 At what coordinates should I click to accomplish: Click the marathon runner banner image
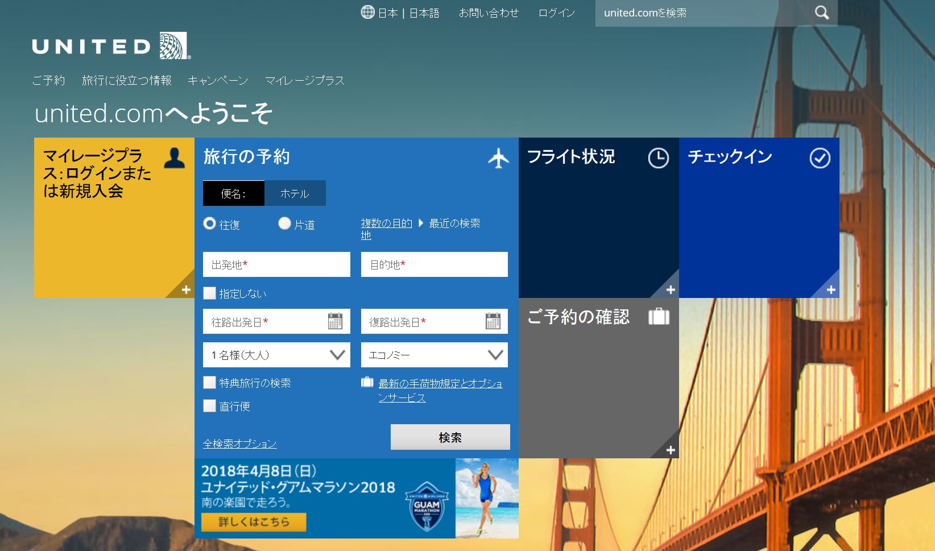tap(487, 498)
